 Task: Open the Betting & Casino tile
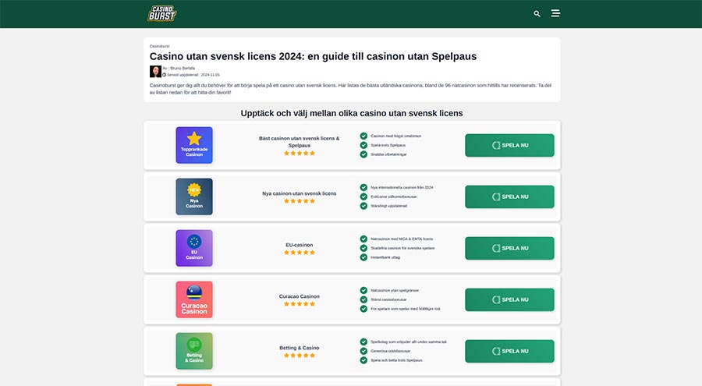click(x=194, y=351)
